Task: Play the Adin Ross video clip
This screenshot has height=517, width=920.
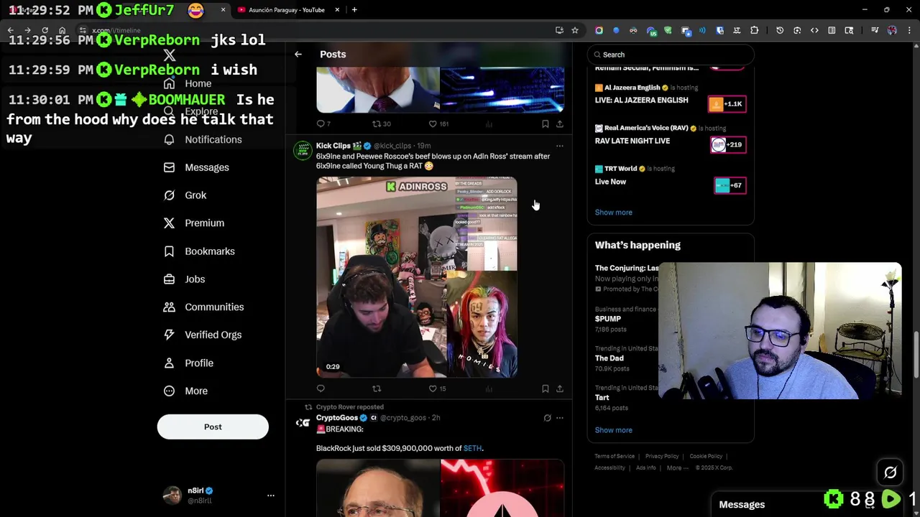Action: click(417, 277)
